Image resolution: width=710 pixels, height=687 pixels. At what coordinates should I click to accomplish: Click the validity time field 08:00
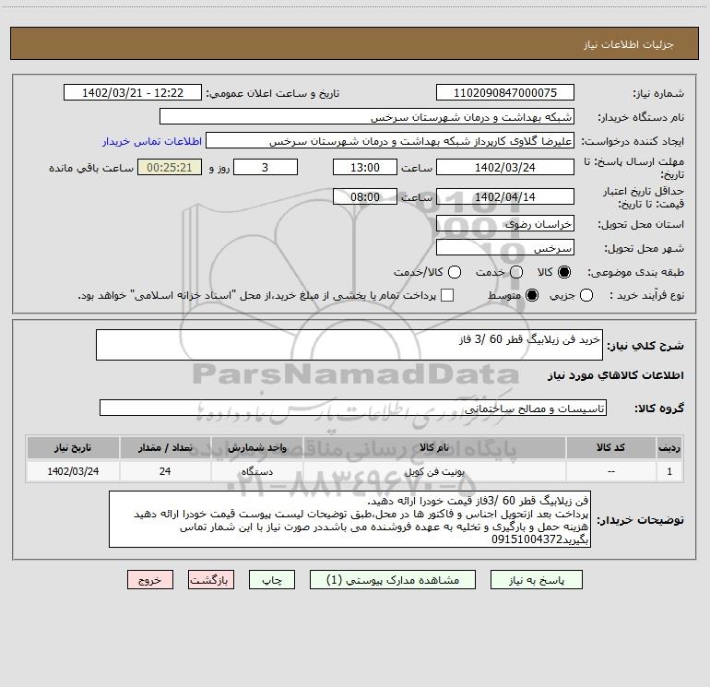click(365, 196)
